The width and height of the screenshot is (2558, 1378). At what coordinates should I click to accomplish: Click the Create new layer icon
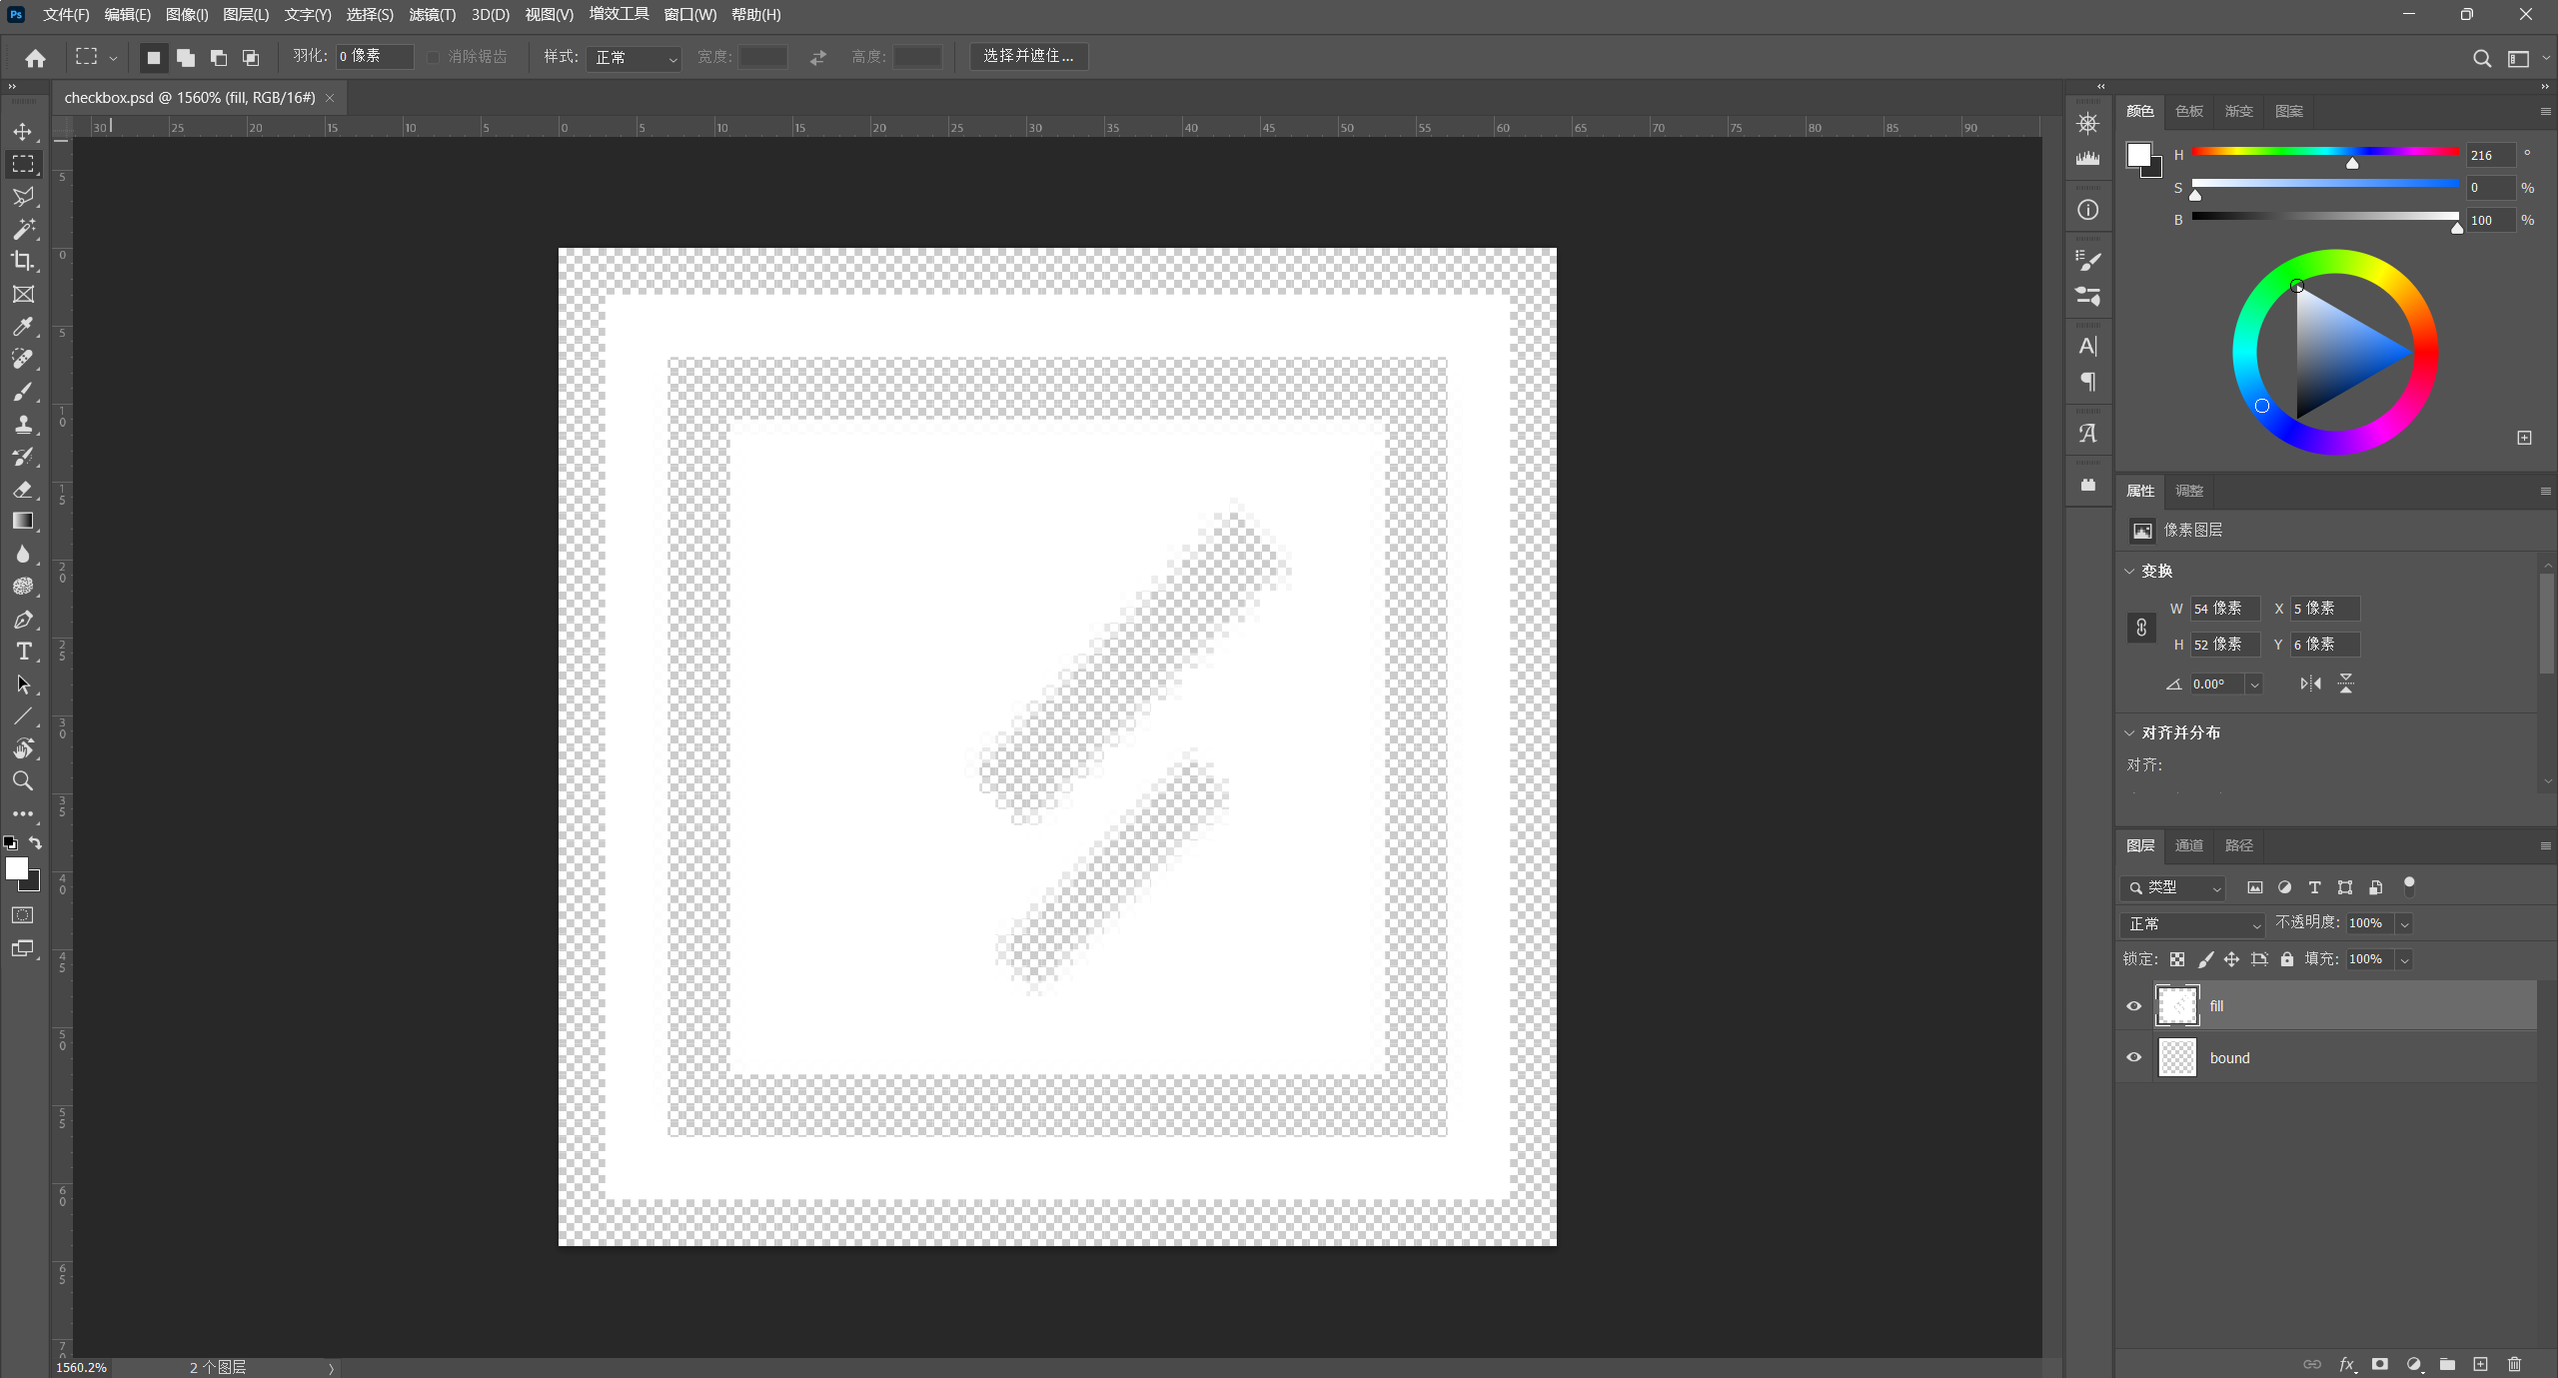pos(2481,1364)
